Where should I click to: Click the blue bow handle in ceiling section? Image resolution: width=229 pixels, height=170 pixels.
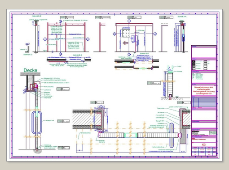tap(37, 122)
